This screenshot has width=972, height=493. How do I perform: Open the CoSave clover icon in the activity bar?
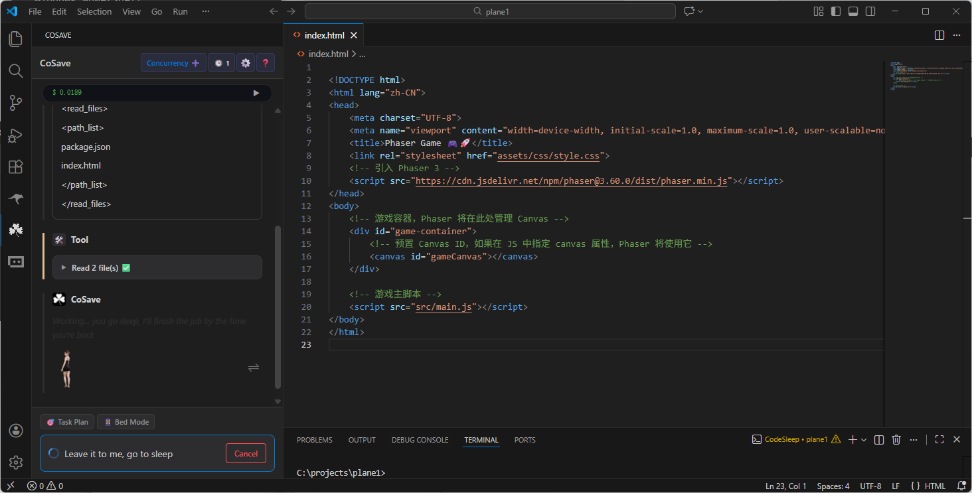pyautogui.click(x=16, y=230)
